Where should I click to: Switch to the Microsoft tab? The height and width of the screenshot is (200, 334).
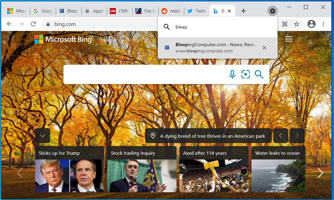click(17, 11)
